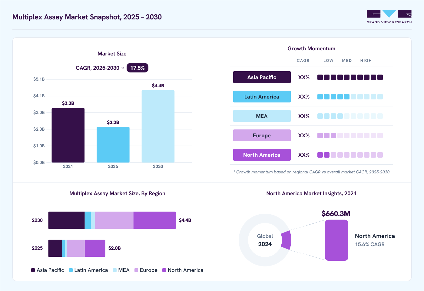Click the $660.3M value text

click(x=336, y=214)
